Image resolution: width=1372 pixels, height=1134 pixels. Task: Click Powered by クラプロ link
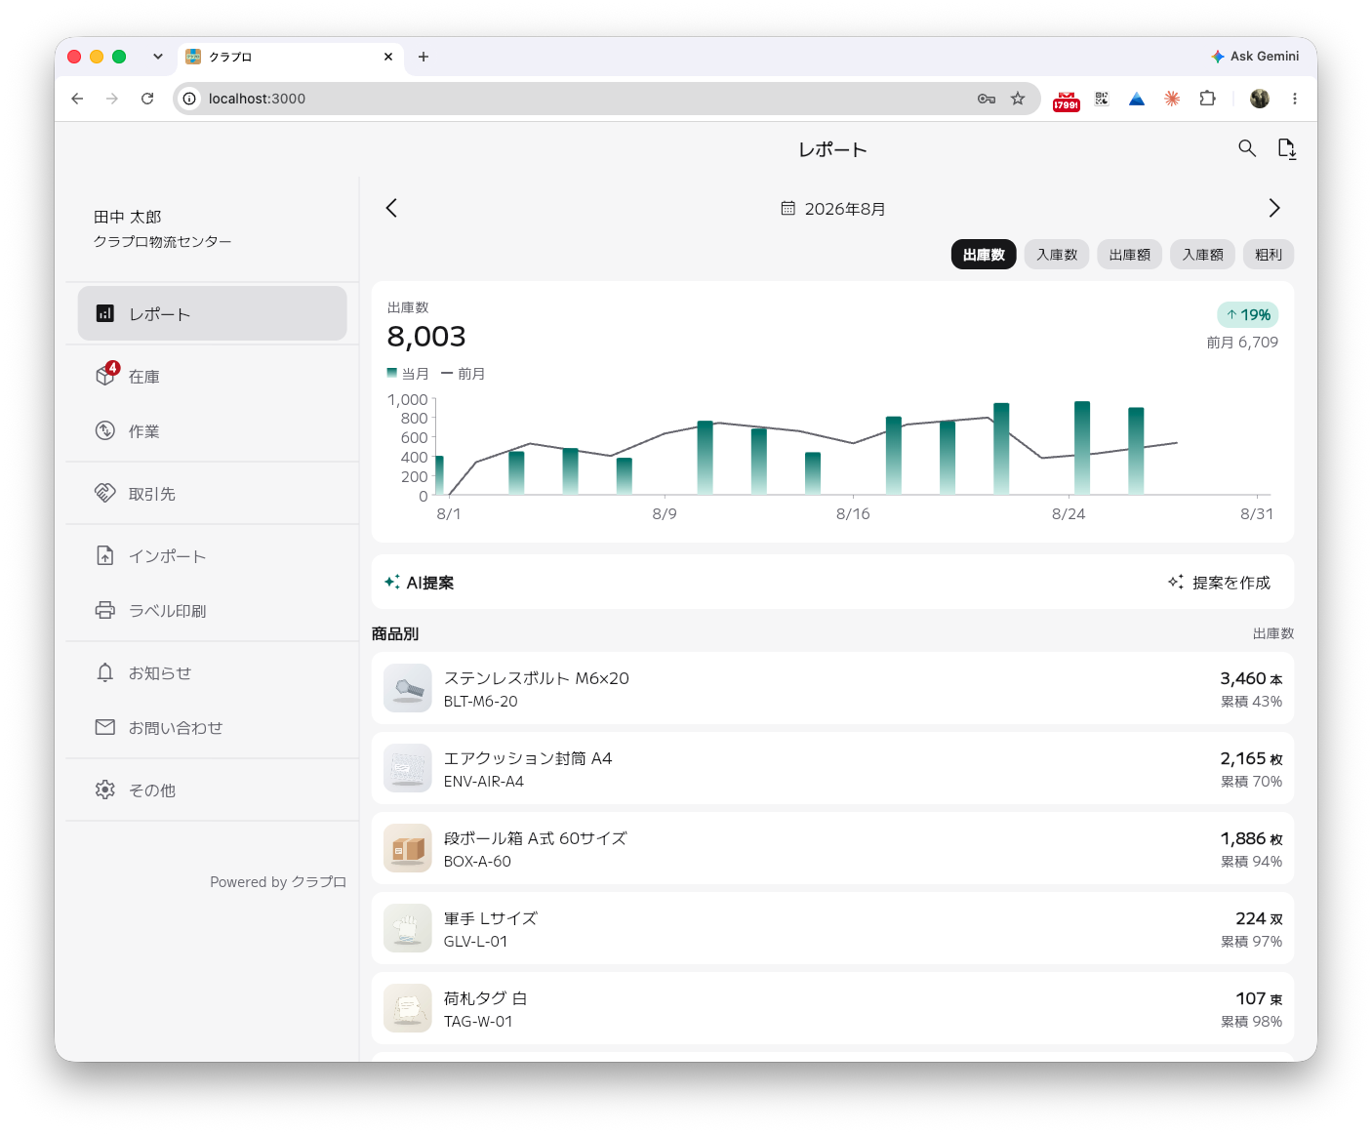click(x=278, y=882)
